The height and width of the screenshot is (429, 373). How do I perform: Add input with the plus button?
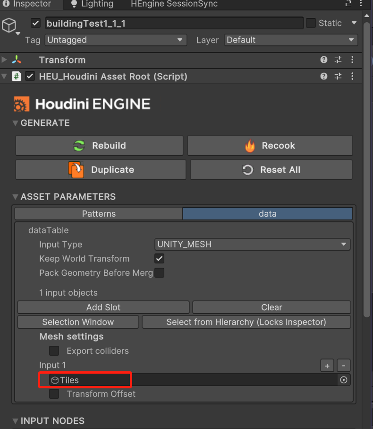tap(327, 366)
